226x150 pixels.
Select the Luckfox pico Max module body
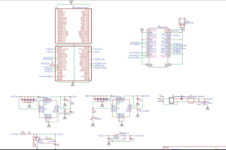[x=159, y=47]
